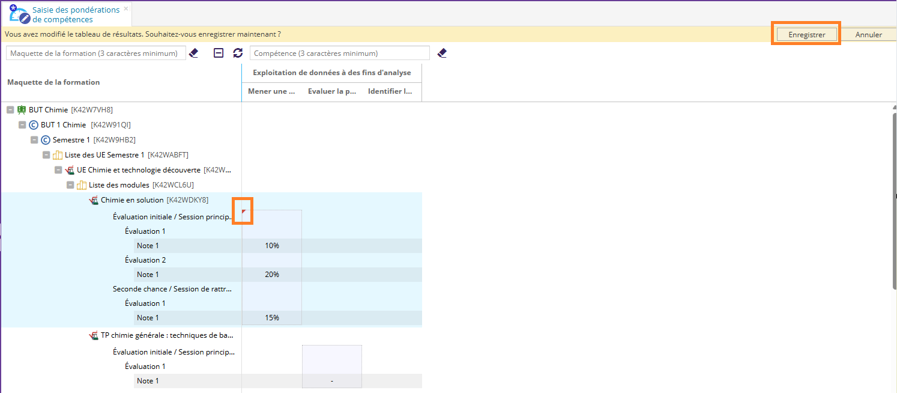Click the TP chimie générale module icon
This screenshot has height=393, width=897.
[x=93, y=336]
